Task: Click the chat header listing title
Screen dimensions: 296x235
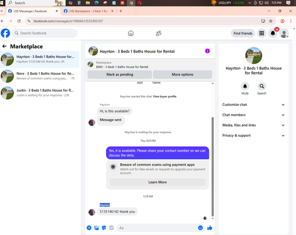Action: [137, 51]
